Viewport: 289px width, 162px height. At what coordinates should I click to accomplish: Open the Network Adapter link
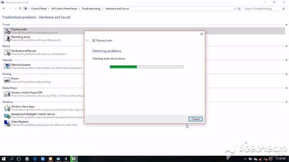(x=21, y=65)
